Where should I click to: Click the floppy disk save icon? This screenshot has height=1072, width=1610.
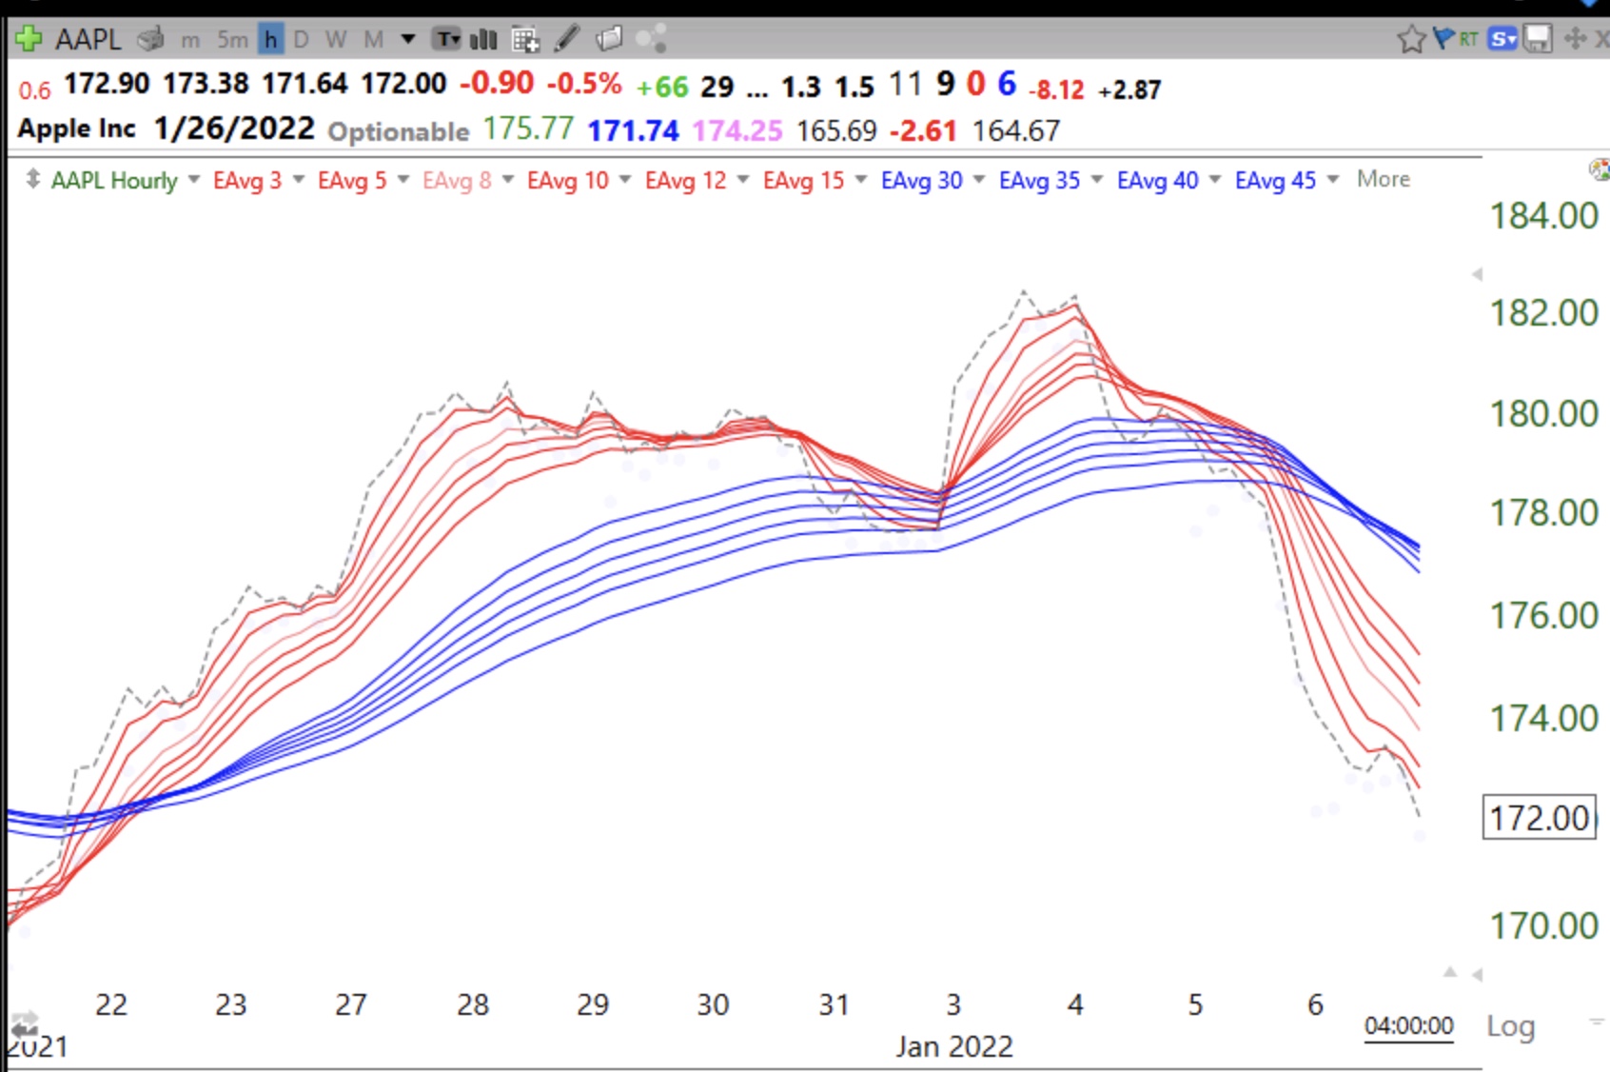(x=1538, y=39)
